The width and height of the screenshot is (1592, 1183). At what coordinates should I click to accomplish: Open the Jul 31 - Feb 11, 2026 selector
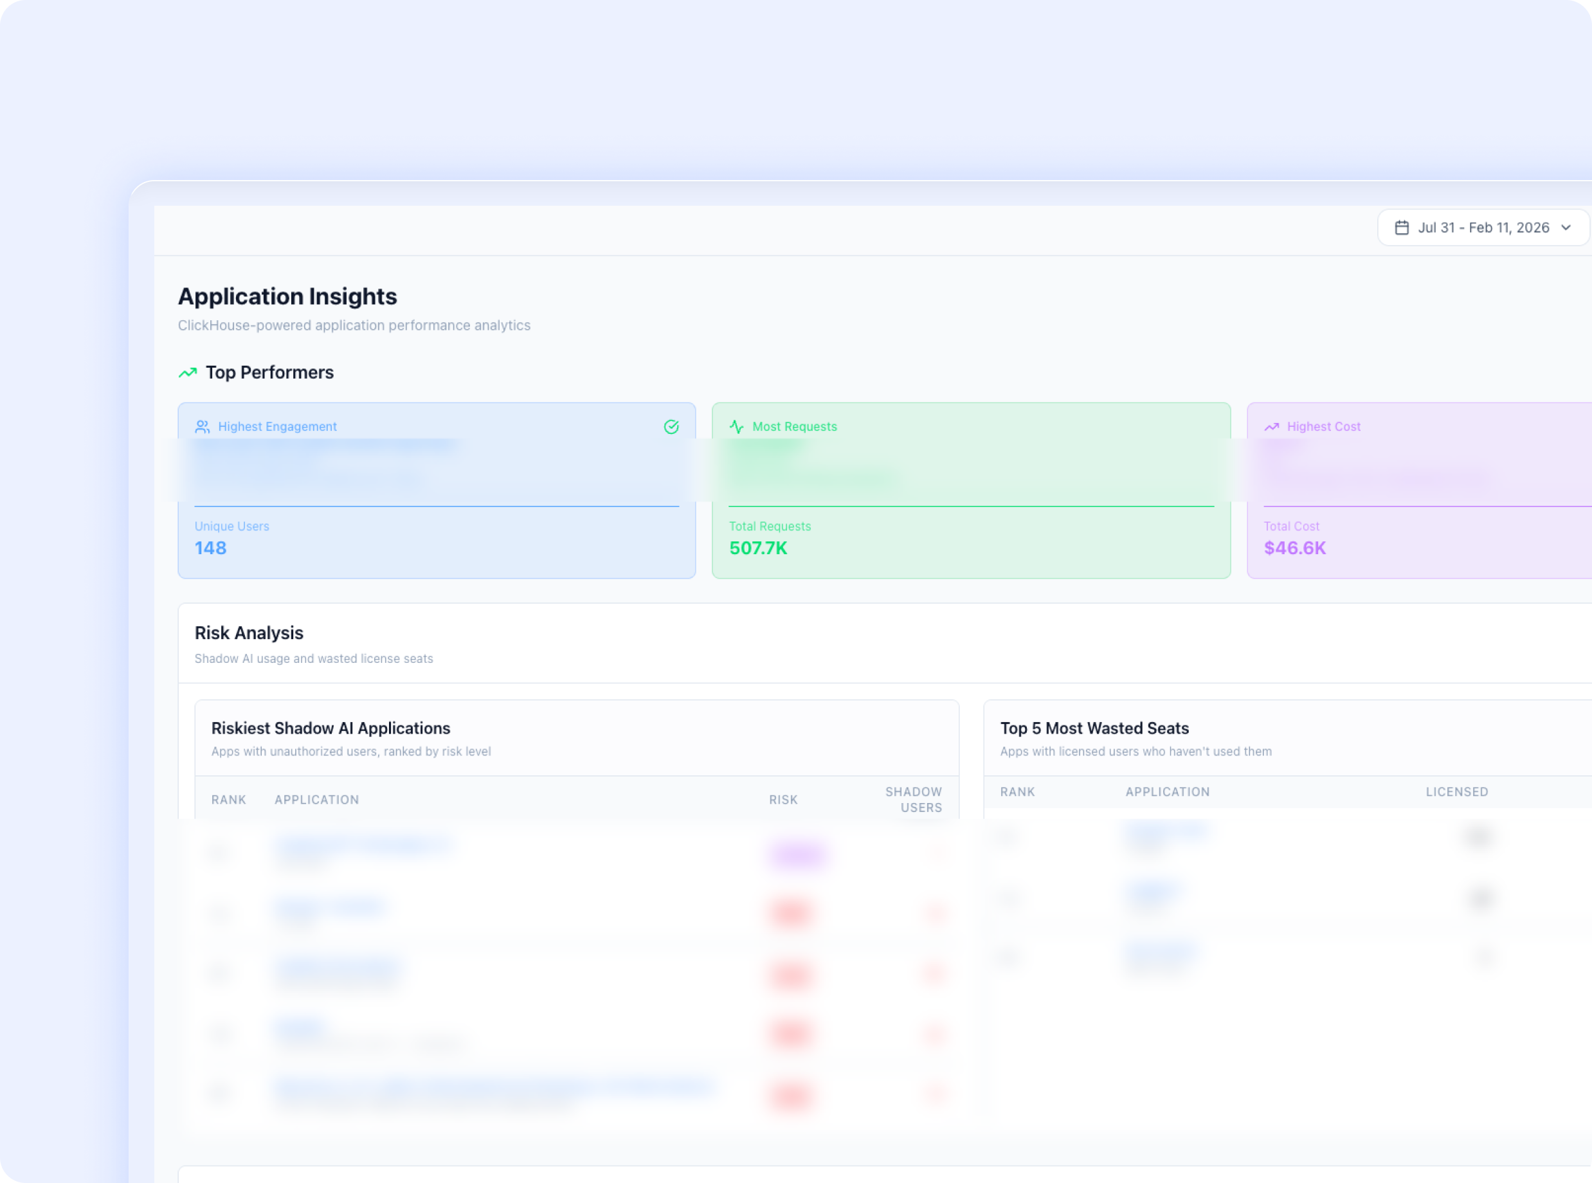(1483, 228)
